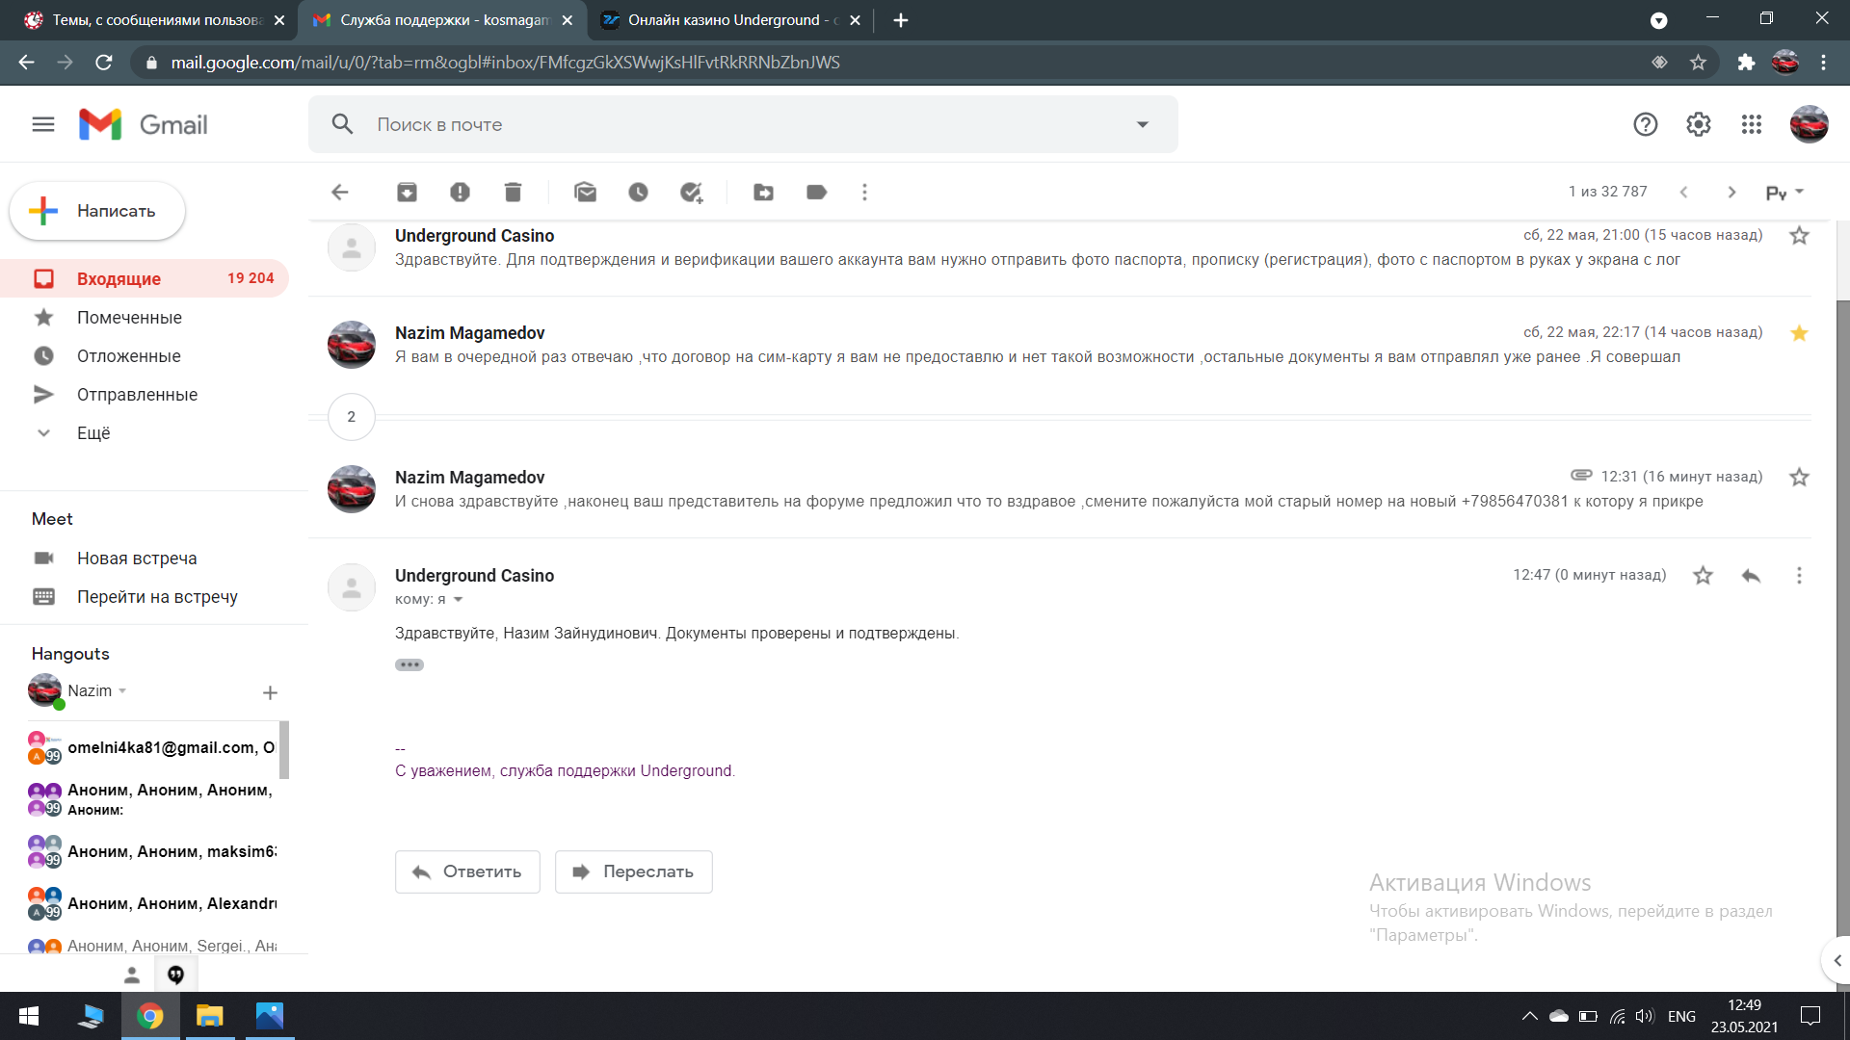The width and height of the screenshot is (1850, 1040).
Task: Open the Google apps grid
Action: pyautogui.click(x=1751, y=124)
